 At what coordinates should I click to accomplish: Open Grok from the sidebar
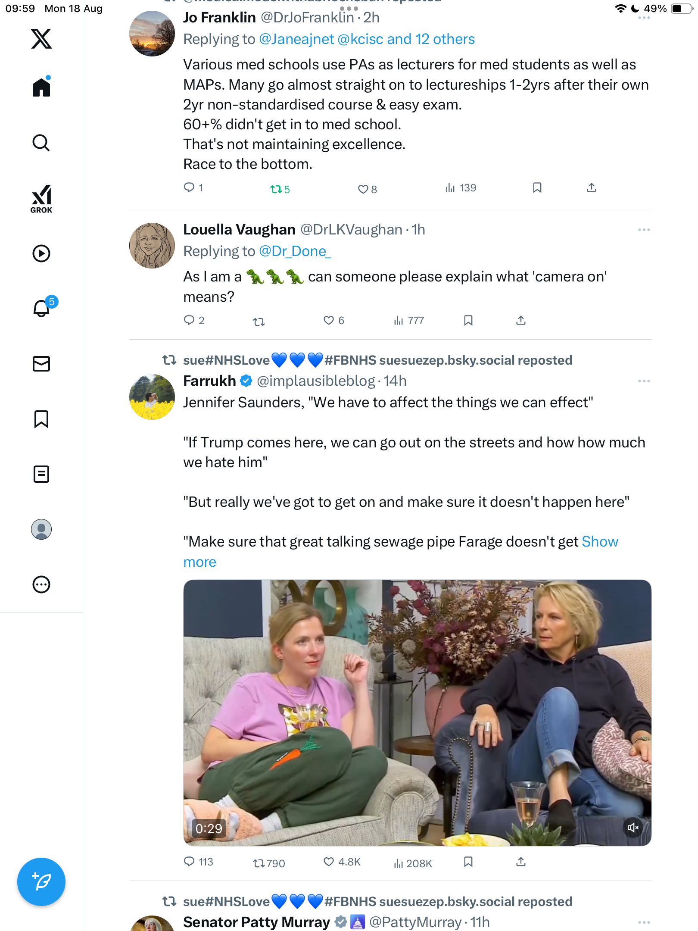click(41, 199)
